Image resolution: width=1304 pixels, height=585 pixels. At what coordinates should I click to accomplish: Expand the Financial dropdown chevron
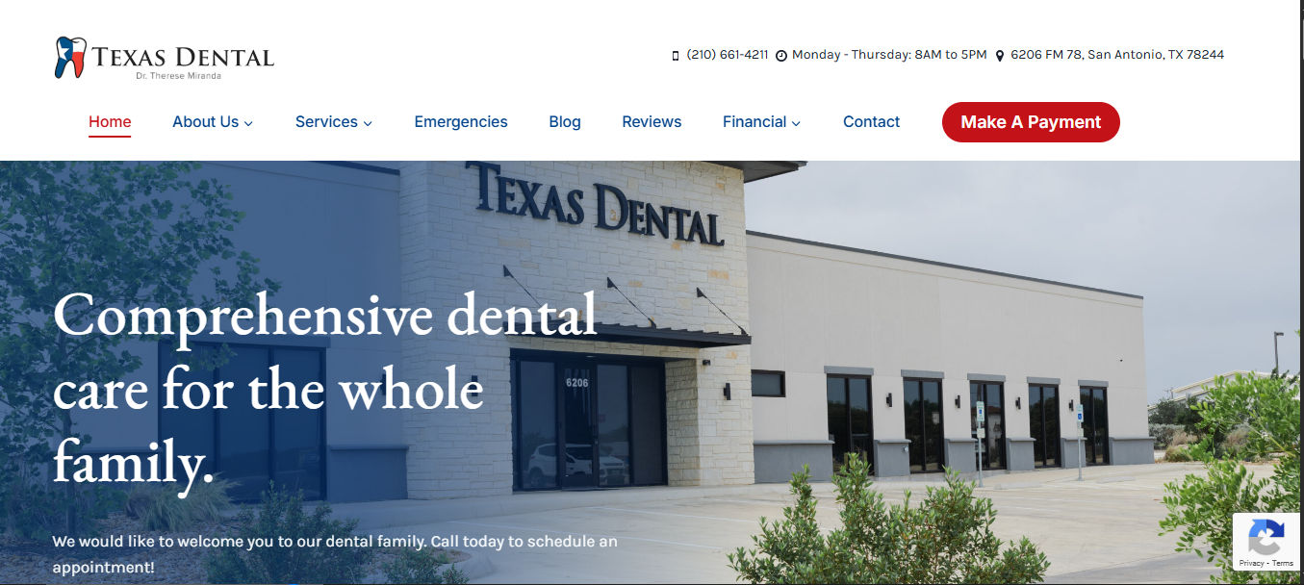[x=796, y=123]
